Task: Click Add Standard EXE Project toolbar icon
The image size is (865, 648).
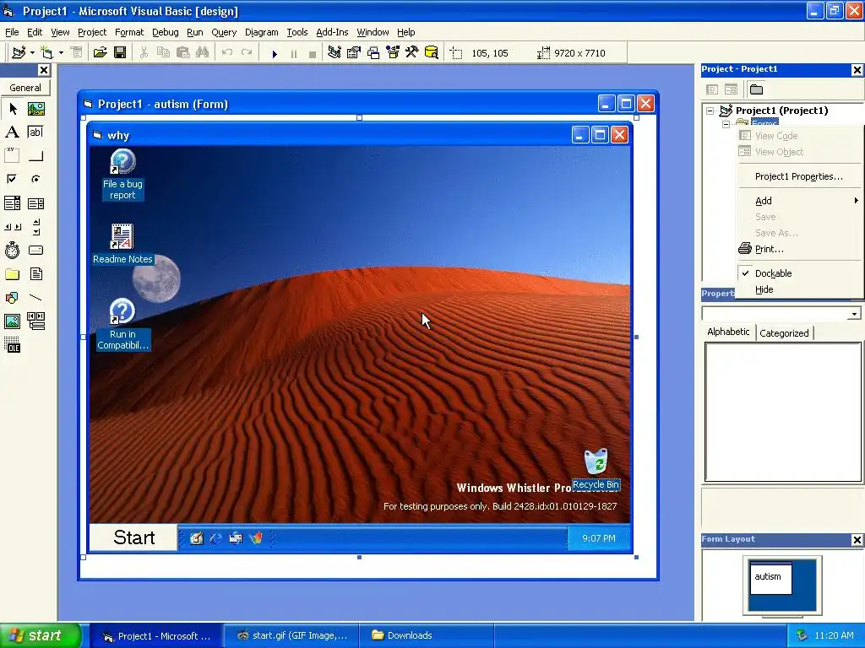Action: coord(19,53)
